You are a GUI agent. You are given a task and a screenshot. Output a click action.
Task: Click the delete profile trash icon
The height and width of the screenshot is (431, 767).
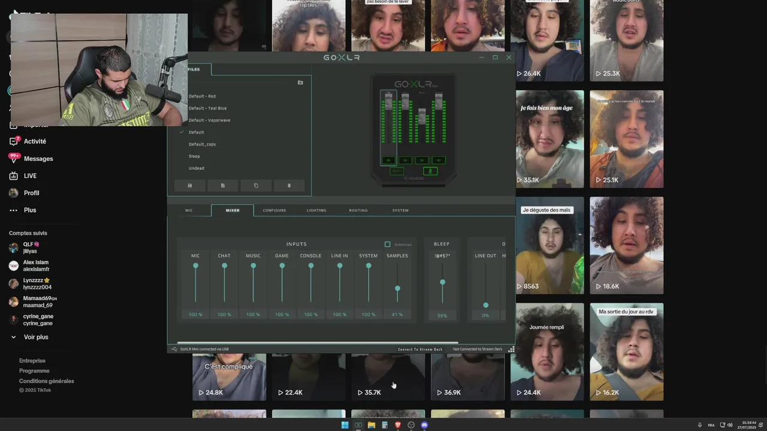(289, 186)
